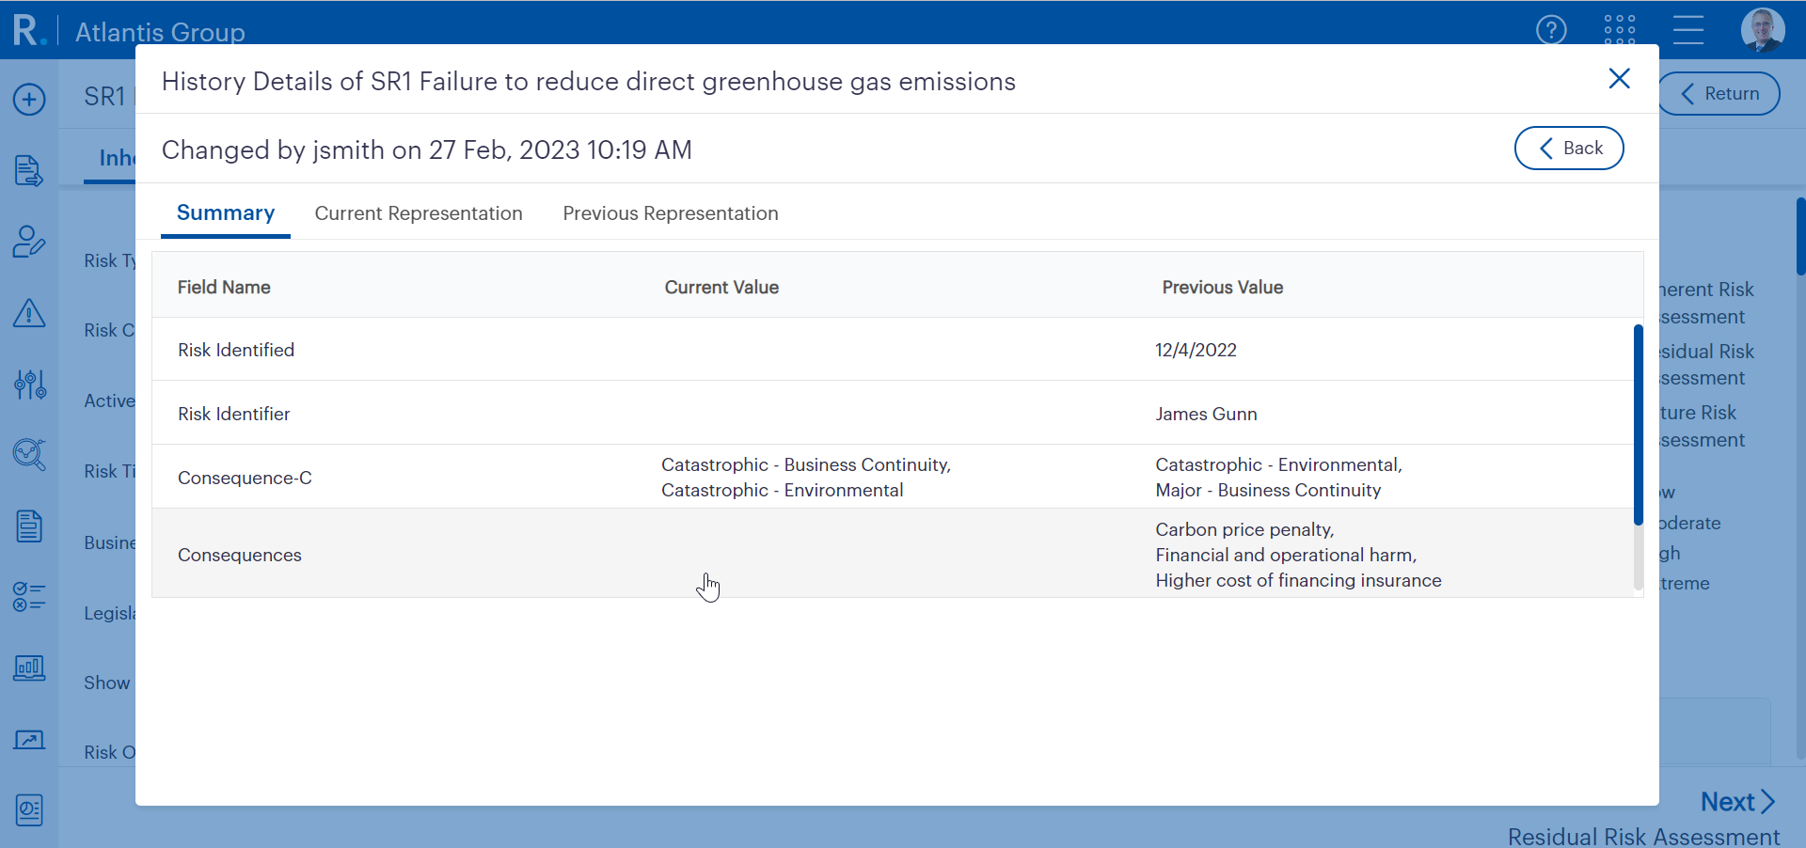Open the checklist sidebar icon
Image resolution: width=1806 pixels, height=848 pixels.
pyautogui.click(x=29, y=597)
